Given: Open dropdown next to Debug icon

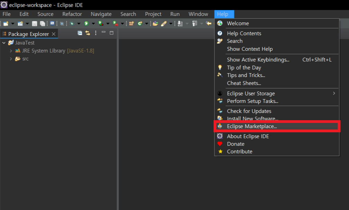Looking at the screenshot, I should [79, 23].
